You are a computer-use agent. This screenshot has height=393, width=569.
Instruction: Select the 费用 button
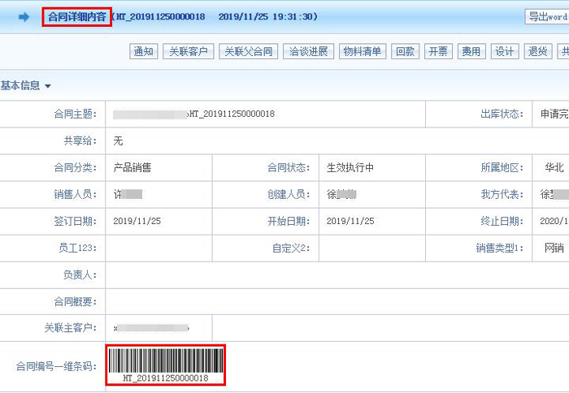(471, 52)
